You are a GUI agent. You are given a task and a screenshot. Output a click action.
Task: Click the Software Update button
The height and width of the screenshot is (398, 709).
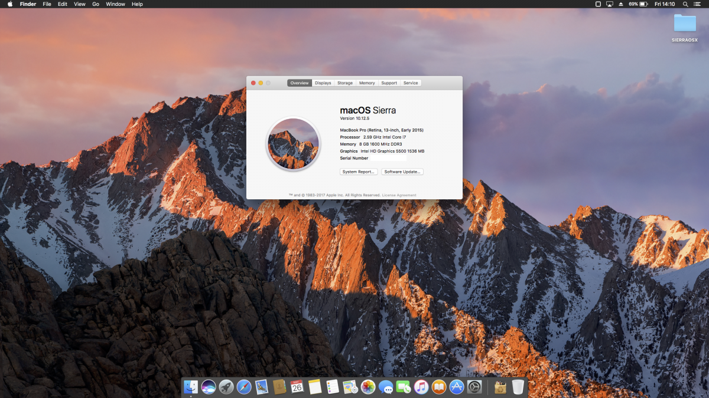point(402,172)
